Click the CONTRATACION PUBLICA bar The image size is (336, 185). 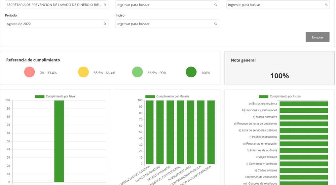click(x=201, y=132)
